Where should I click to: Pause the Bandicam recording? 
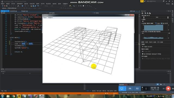[x=164, y=88]
